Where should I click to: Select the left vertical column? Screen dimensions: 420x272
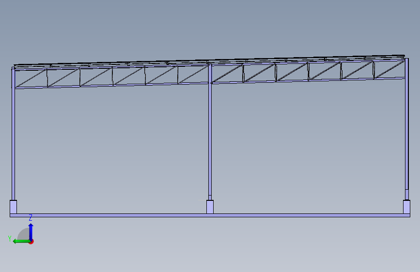[13, 134]
